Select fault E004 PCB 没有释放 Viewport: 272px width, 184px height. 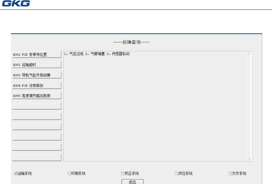coord(37,85)
